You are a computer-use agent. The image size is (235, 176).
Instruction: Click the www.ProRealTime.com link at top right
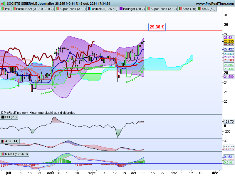coord(215,4)
